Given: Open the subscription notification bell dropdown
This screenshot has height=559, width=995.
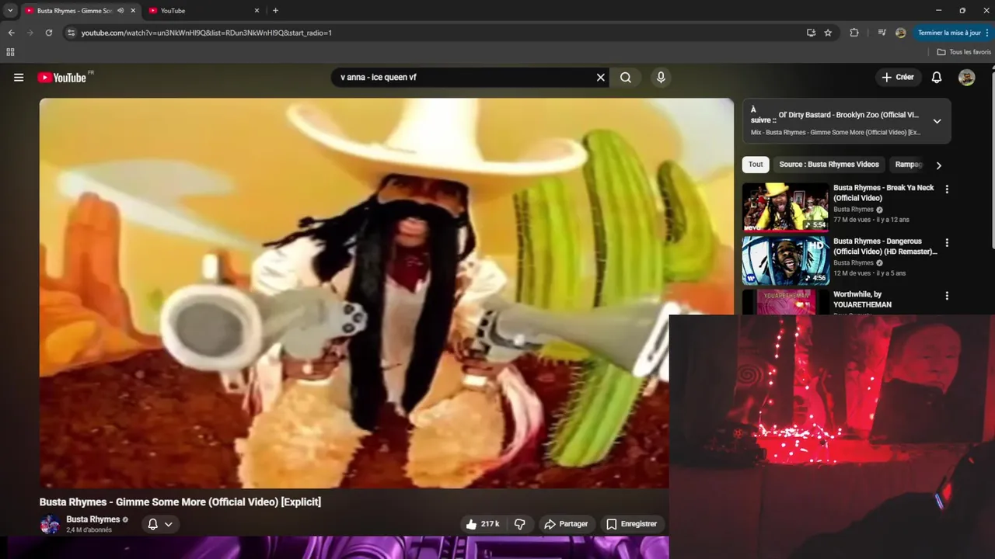Looking at the screenshot, I should [160, 524].
